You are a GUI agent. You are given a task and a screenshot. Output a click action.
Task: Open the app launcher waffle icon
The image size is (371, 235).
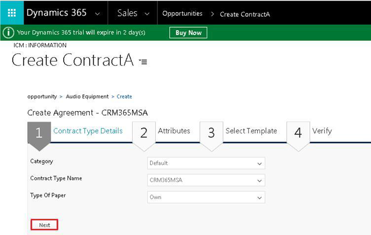click(x=12, y=13)
